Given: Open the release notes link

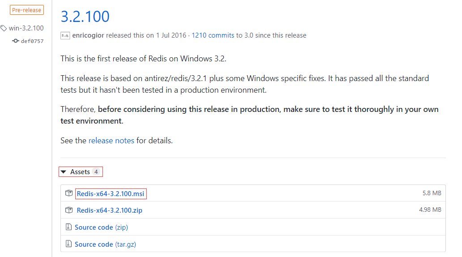Looking at the screenshot, I should coord(111,141).
